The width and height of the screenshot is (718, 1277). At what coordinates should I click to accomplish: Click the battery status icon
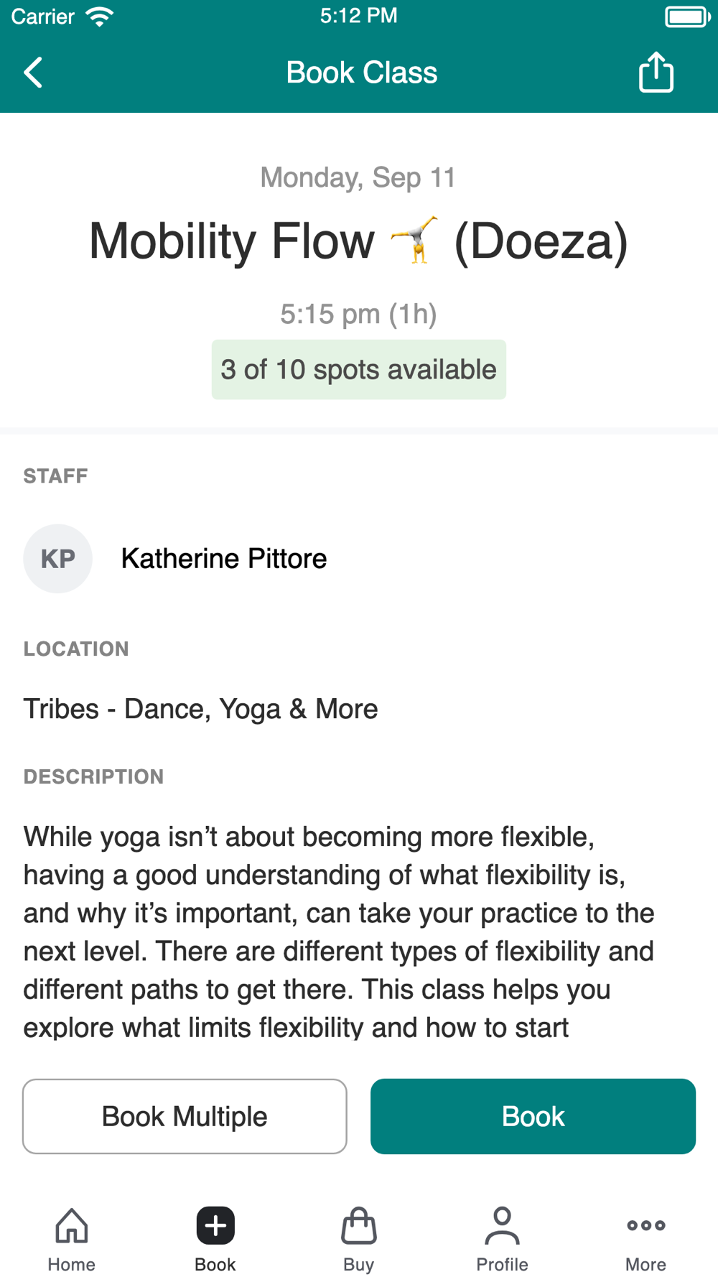tap(686, 17)
